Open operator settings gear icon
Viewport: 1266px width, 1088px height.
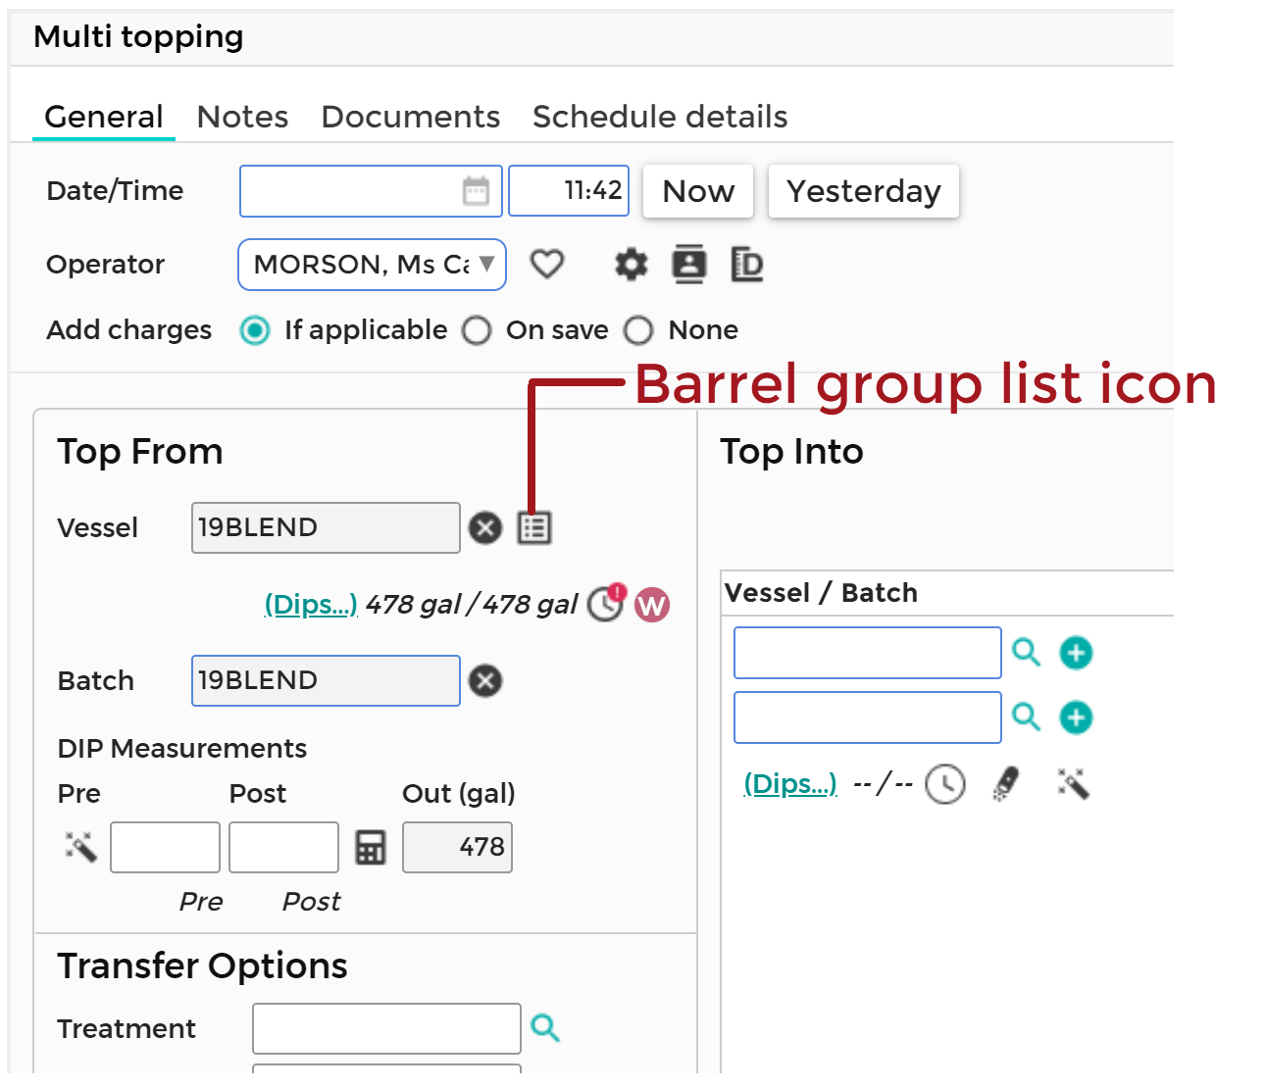(632, 265)
